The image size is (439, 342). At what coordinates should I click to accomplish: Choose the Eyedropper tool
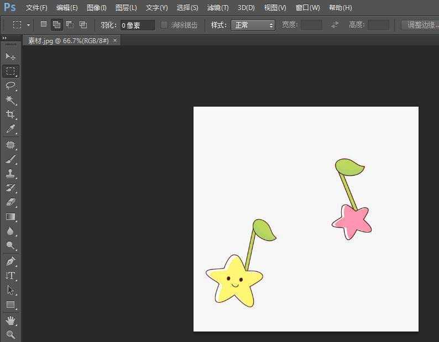coord(11,129)
